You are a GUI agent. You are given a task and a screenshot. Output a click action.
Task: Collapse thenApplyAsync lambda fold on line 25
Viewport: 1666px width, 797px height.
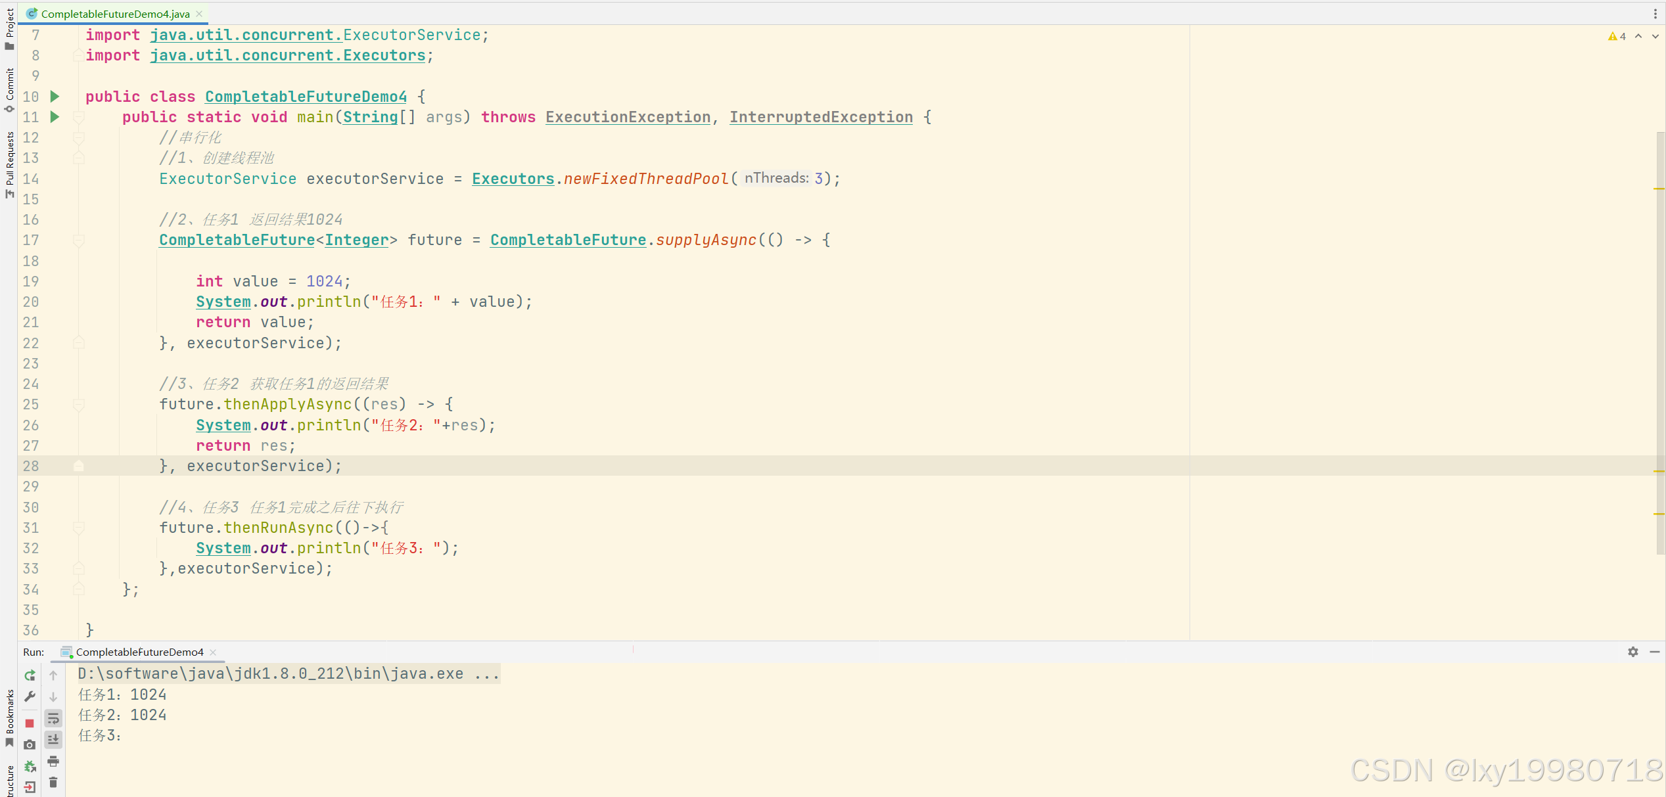pyautogui.click(x=79, y=405)
